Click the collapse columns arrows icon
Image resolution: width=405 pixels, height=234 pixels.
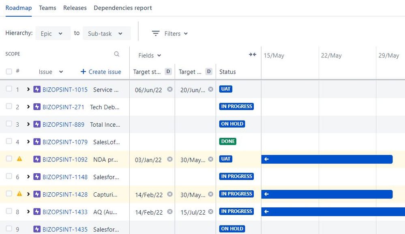(x=252, y=54)
